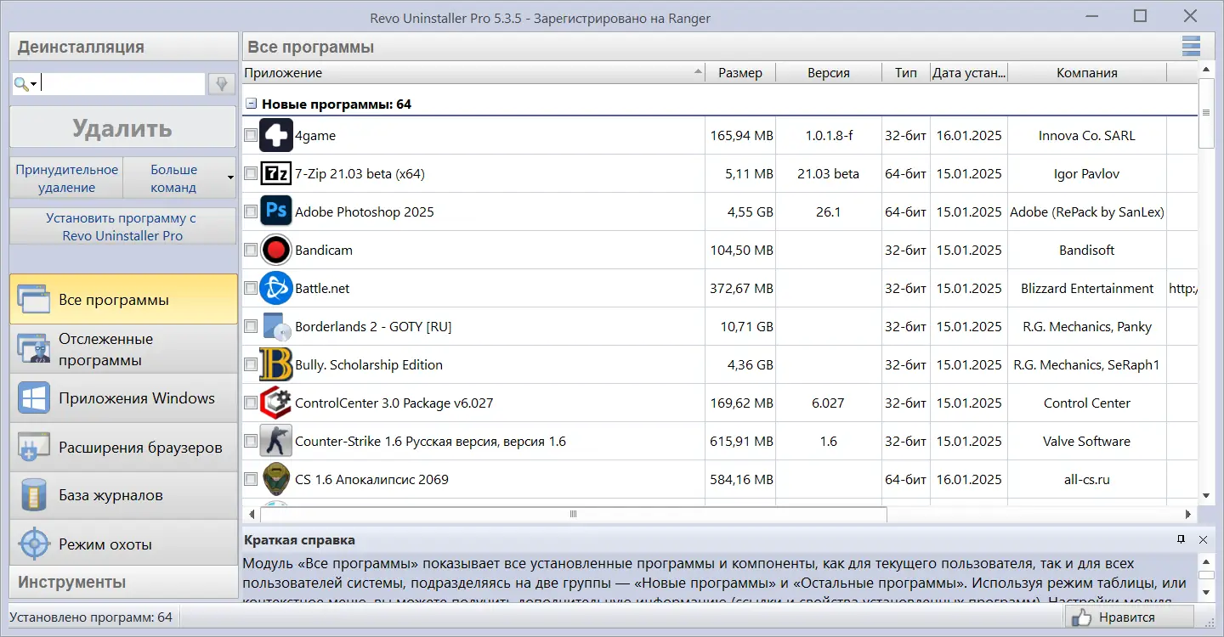
Task: Open the Инструменты section
Action: (x=122, y=582)
